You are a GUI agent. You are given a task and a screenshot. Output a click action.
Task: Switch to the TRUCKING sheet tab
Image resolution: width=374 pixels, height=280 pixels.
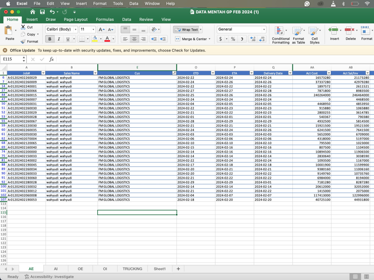(x=132, y=269)
